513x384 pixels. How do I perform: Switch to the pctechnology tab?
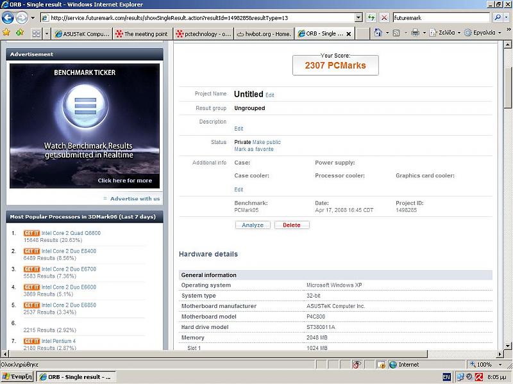point(203,34)
